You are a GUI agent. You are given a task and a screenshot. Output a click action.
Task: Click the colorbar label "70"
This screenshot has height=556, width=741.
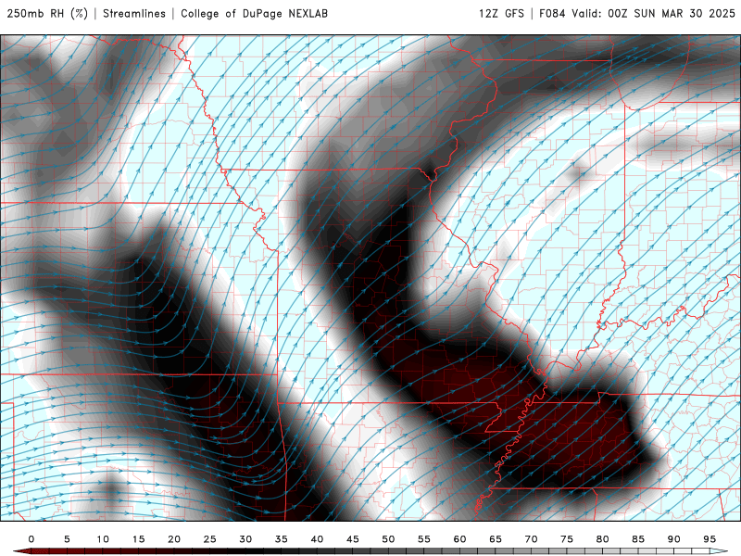[x=531, y=539]
